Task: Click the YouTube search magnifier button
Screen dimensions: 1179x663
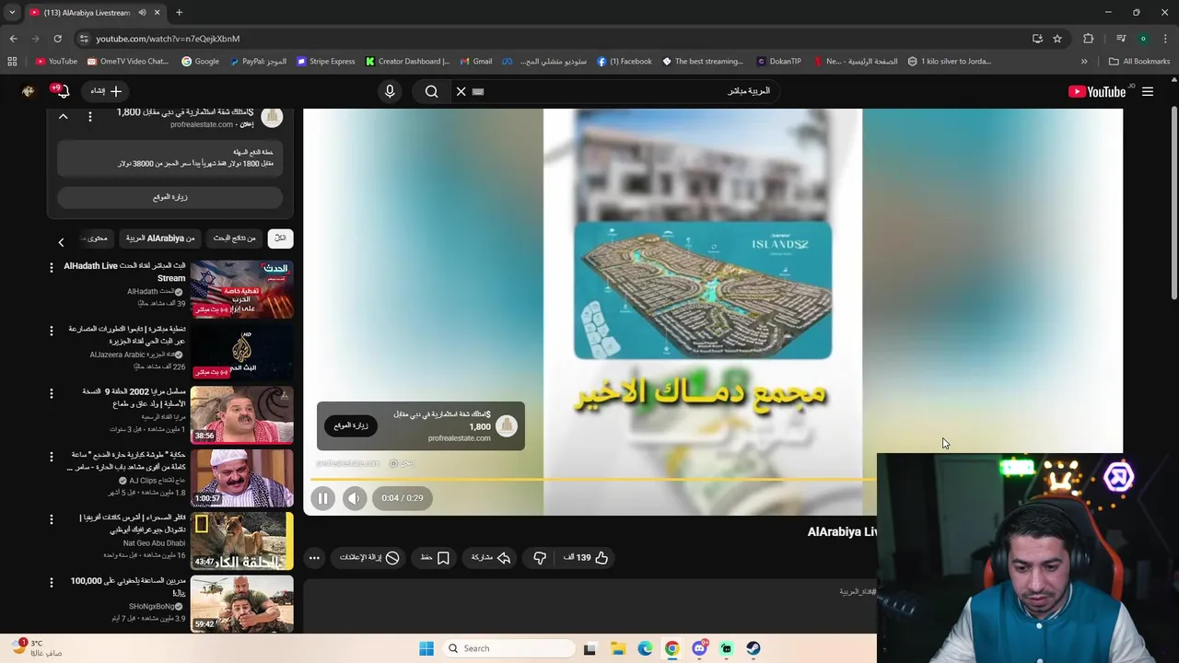Action: (x=431, y=91)
